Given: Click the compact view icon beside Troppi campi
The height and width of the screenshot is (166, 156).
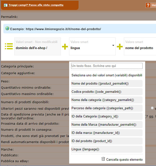Looking at the screenshot, I should tap(6, 5).
